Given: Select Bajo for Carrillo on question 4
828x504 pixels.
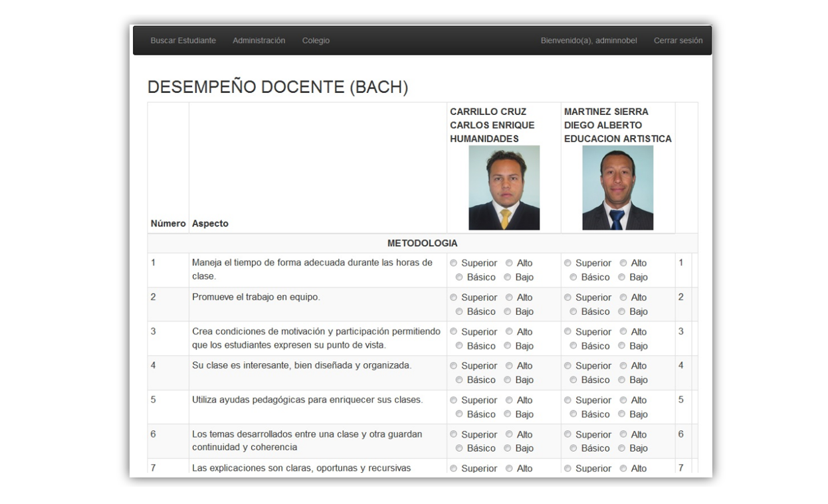Looking at the screenshot, I should [508, 380].
